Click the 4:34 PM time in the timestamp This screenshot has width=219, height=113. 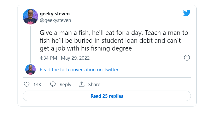[48, 58]
